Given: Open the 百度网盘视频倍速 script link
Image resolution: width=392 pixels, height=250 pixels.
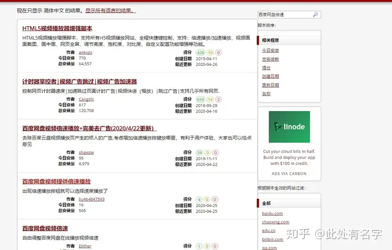Looking at the screenshot, I should pyautogui.click(x=45, y=229).
